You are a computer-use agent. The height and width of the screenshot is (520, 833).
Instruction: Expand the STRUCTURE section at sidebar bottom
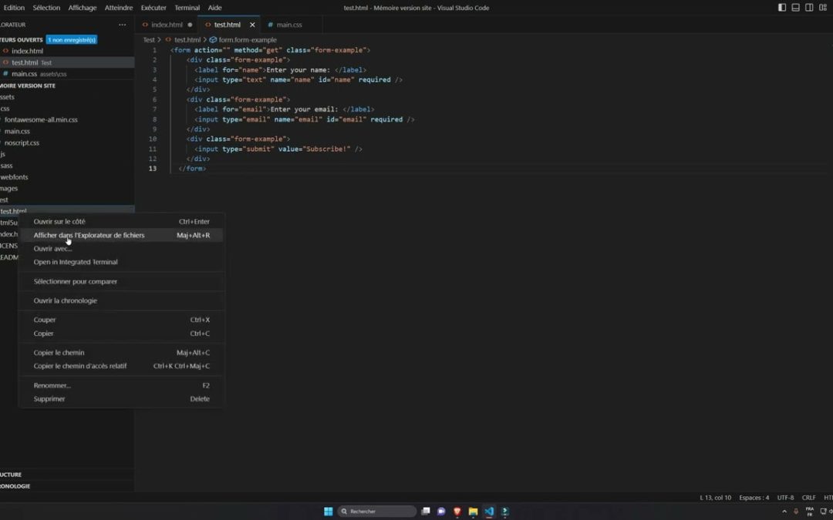(x=67, y=475)
